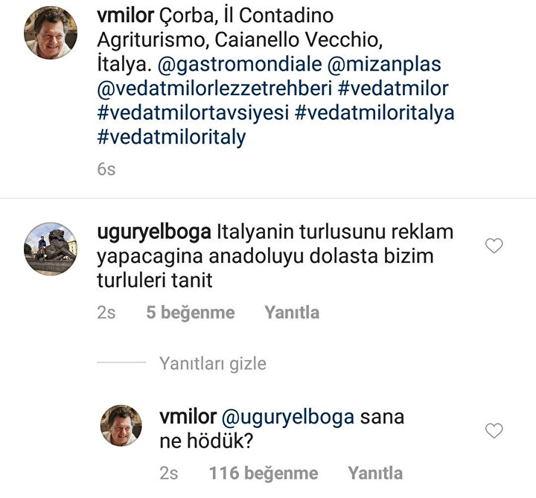Open vmilor's profile picture in caption

coord(51,33)
